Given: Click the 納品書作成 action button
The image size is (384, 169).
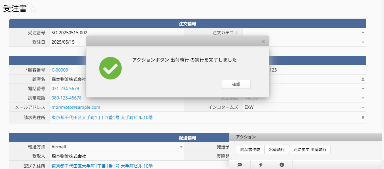Looking at the screenshot, I should click(250, 149).
